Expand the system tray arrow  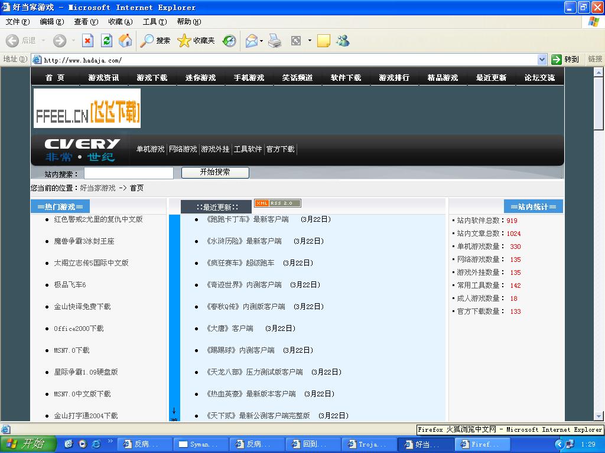click(560, 444)
